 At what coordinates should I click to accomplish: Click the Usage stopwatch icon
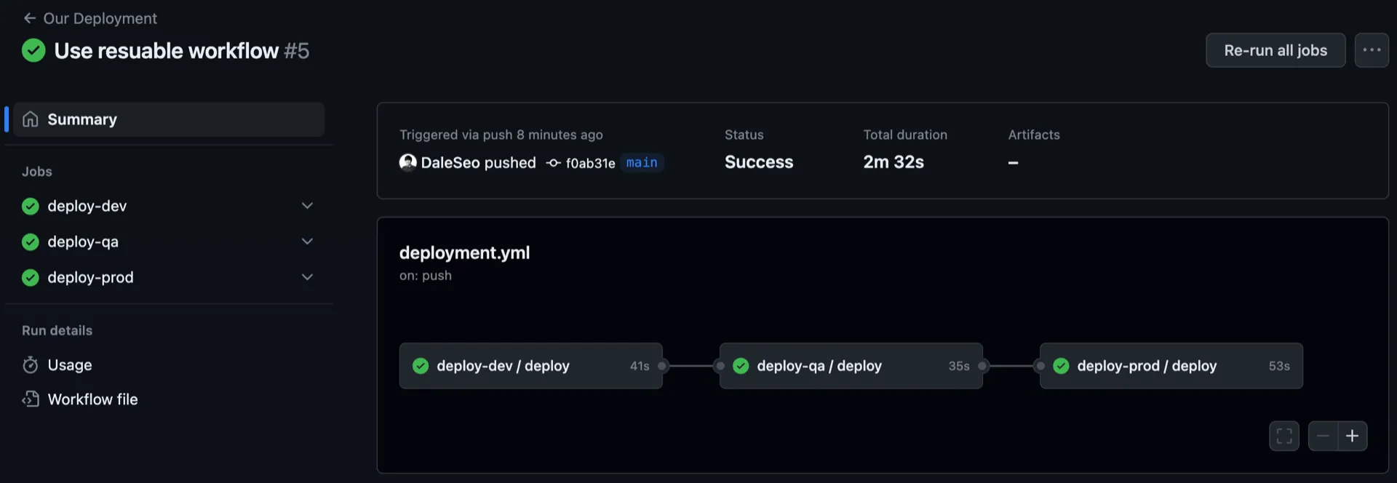(30, 364)
